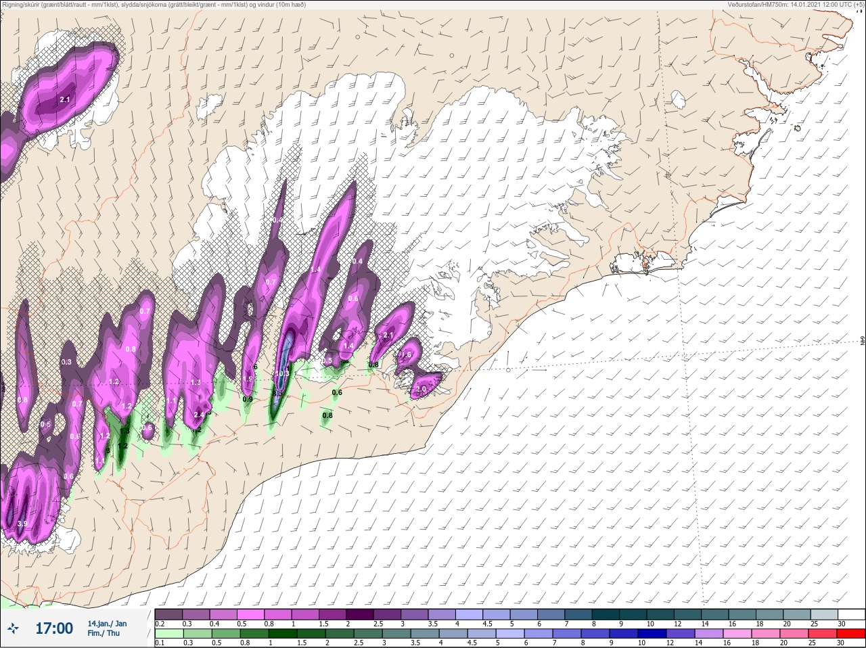Select the bottom-row pale green swatch between 0.1 and 0.3
The width and height of the screenshot is (866, 648).
point(168,634)
